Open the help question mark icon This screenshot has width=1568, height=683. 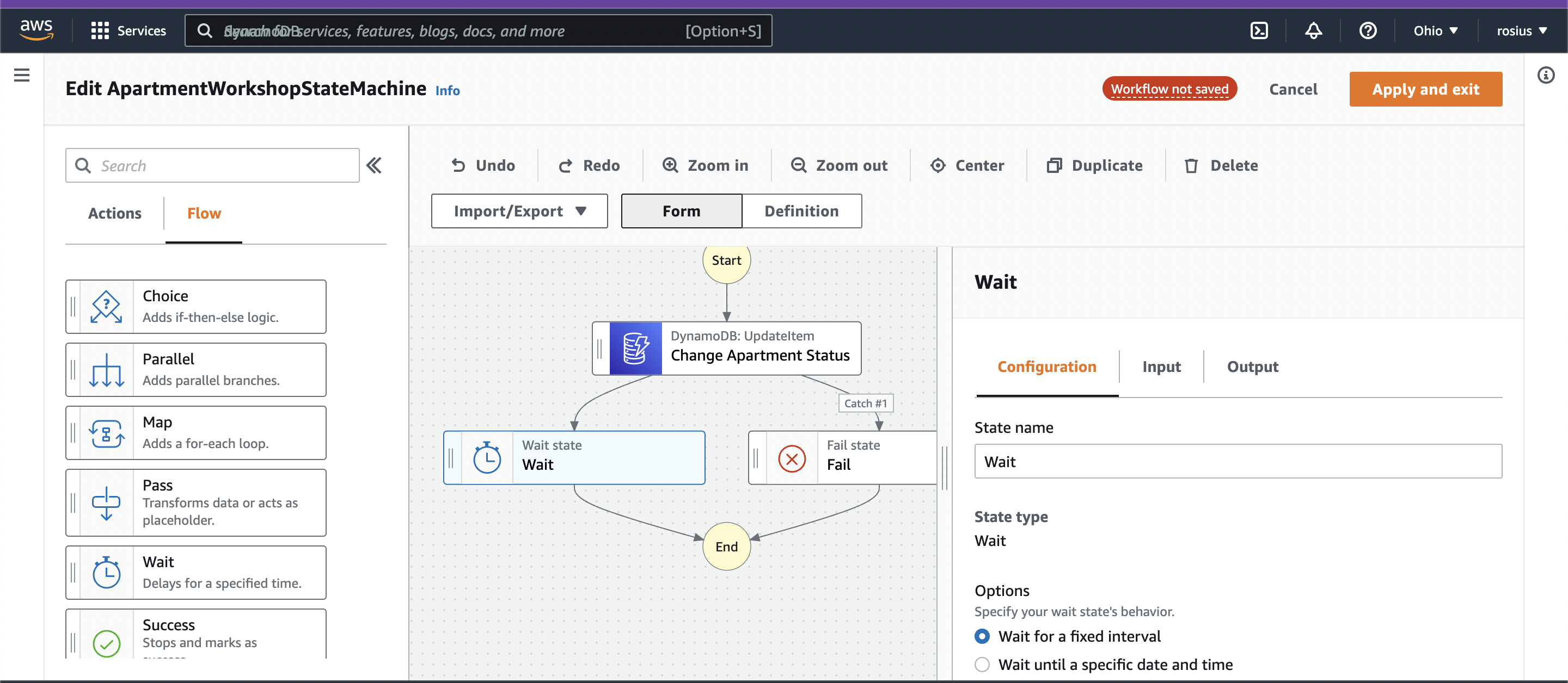1367,30
